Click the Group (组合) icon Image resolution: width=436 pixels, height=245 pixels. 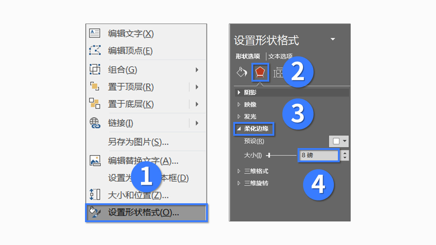[95, 69]
